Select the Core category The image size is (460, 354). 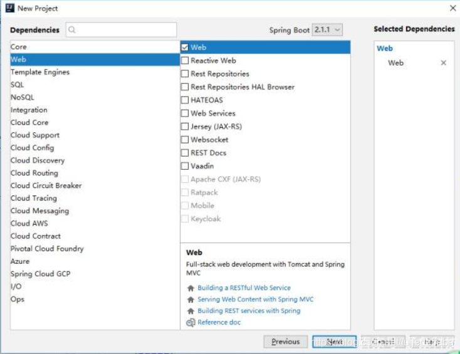(95, 47)
